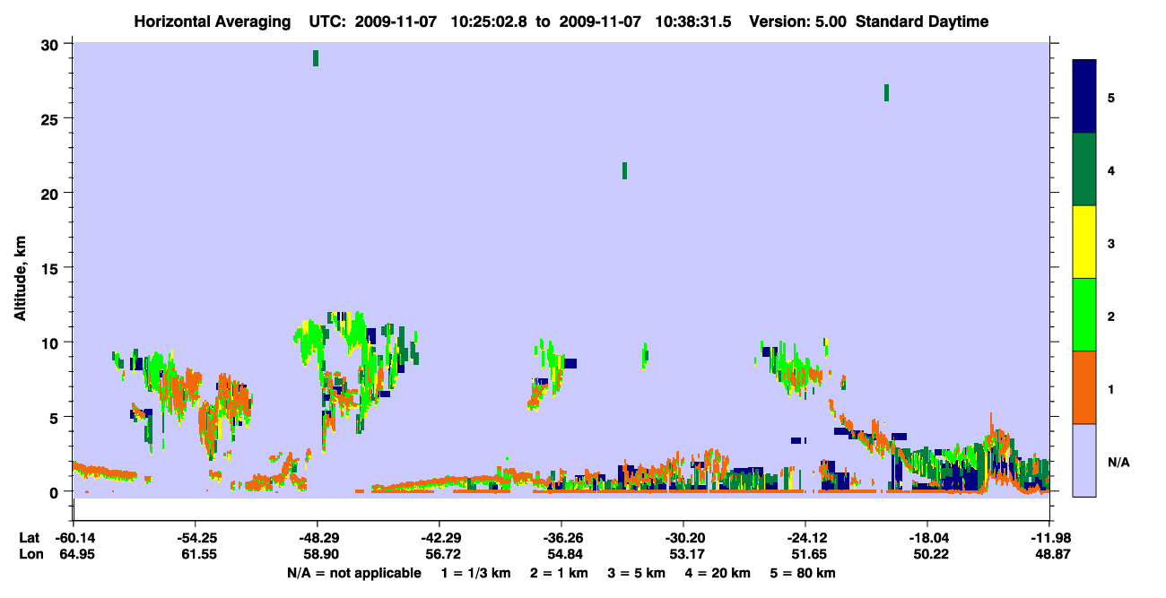Click the y-axis tick label 25

point(52,119)
